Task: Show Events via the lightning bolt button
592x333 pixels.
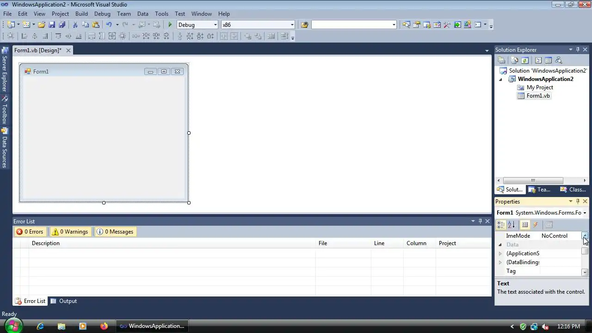Action: (x=536, y=225)
